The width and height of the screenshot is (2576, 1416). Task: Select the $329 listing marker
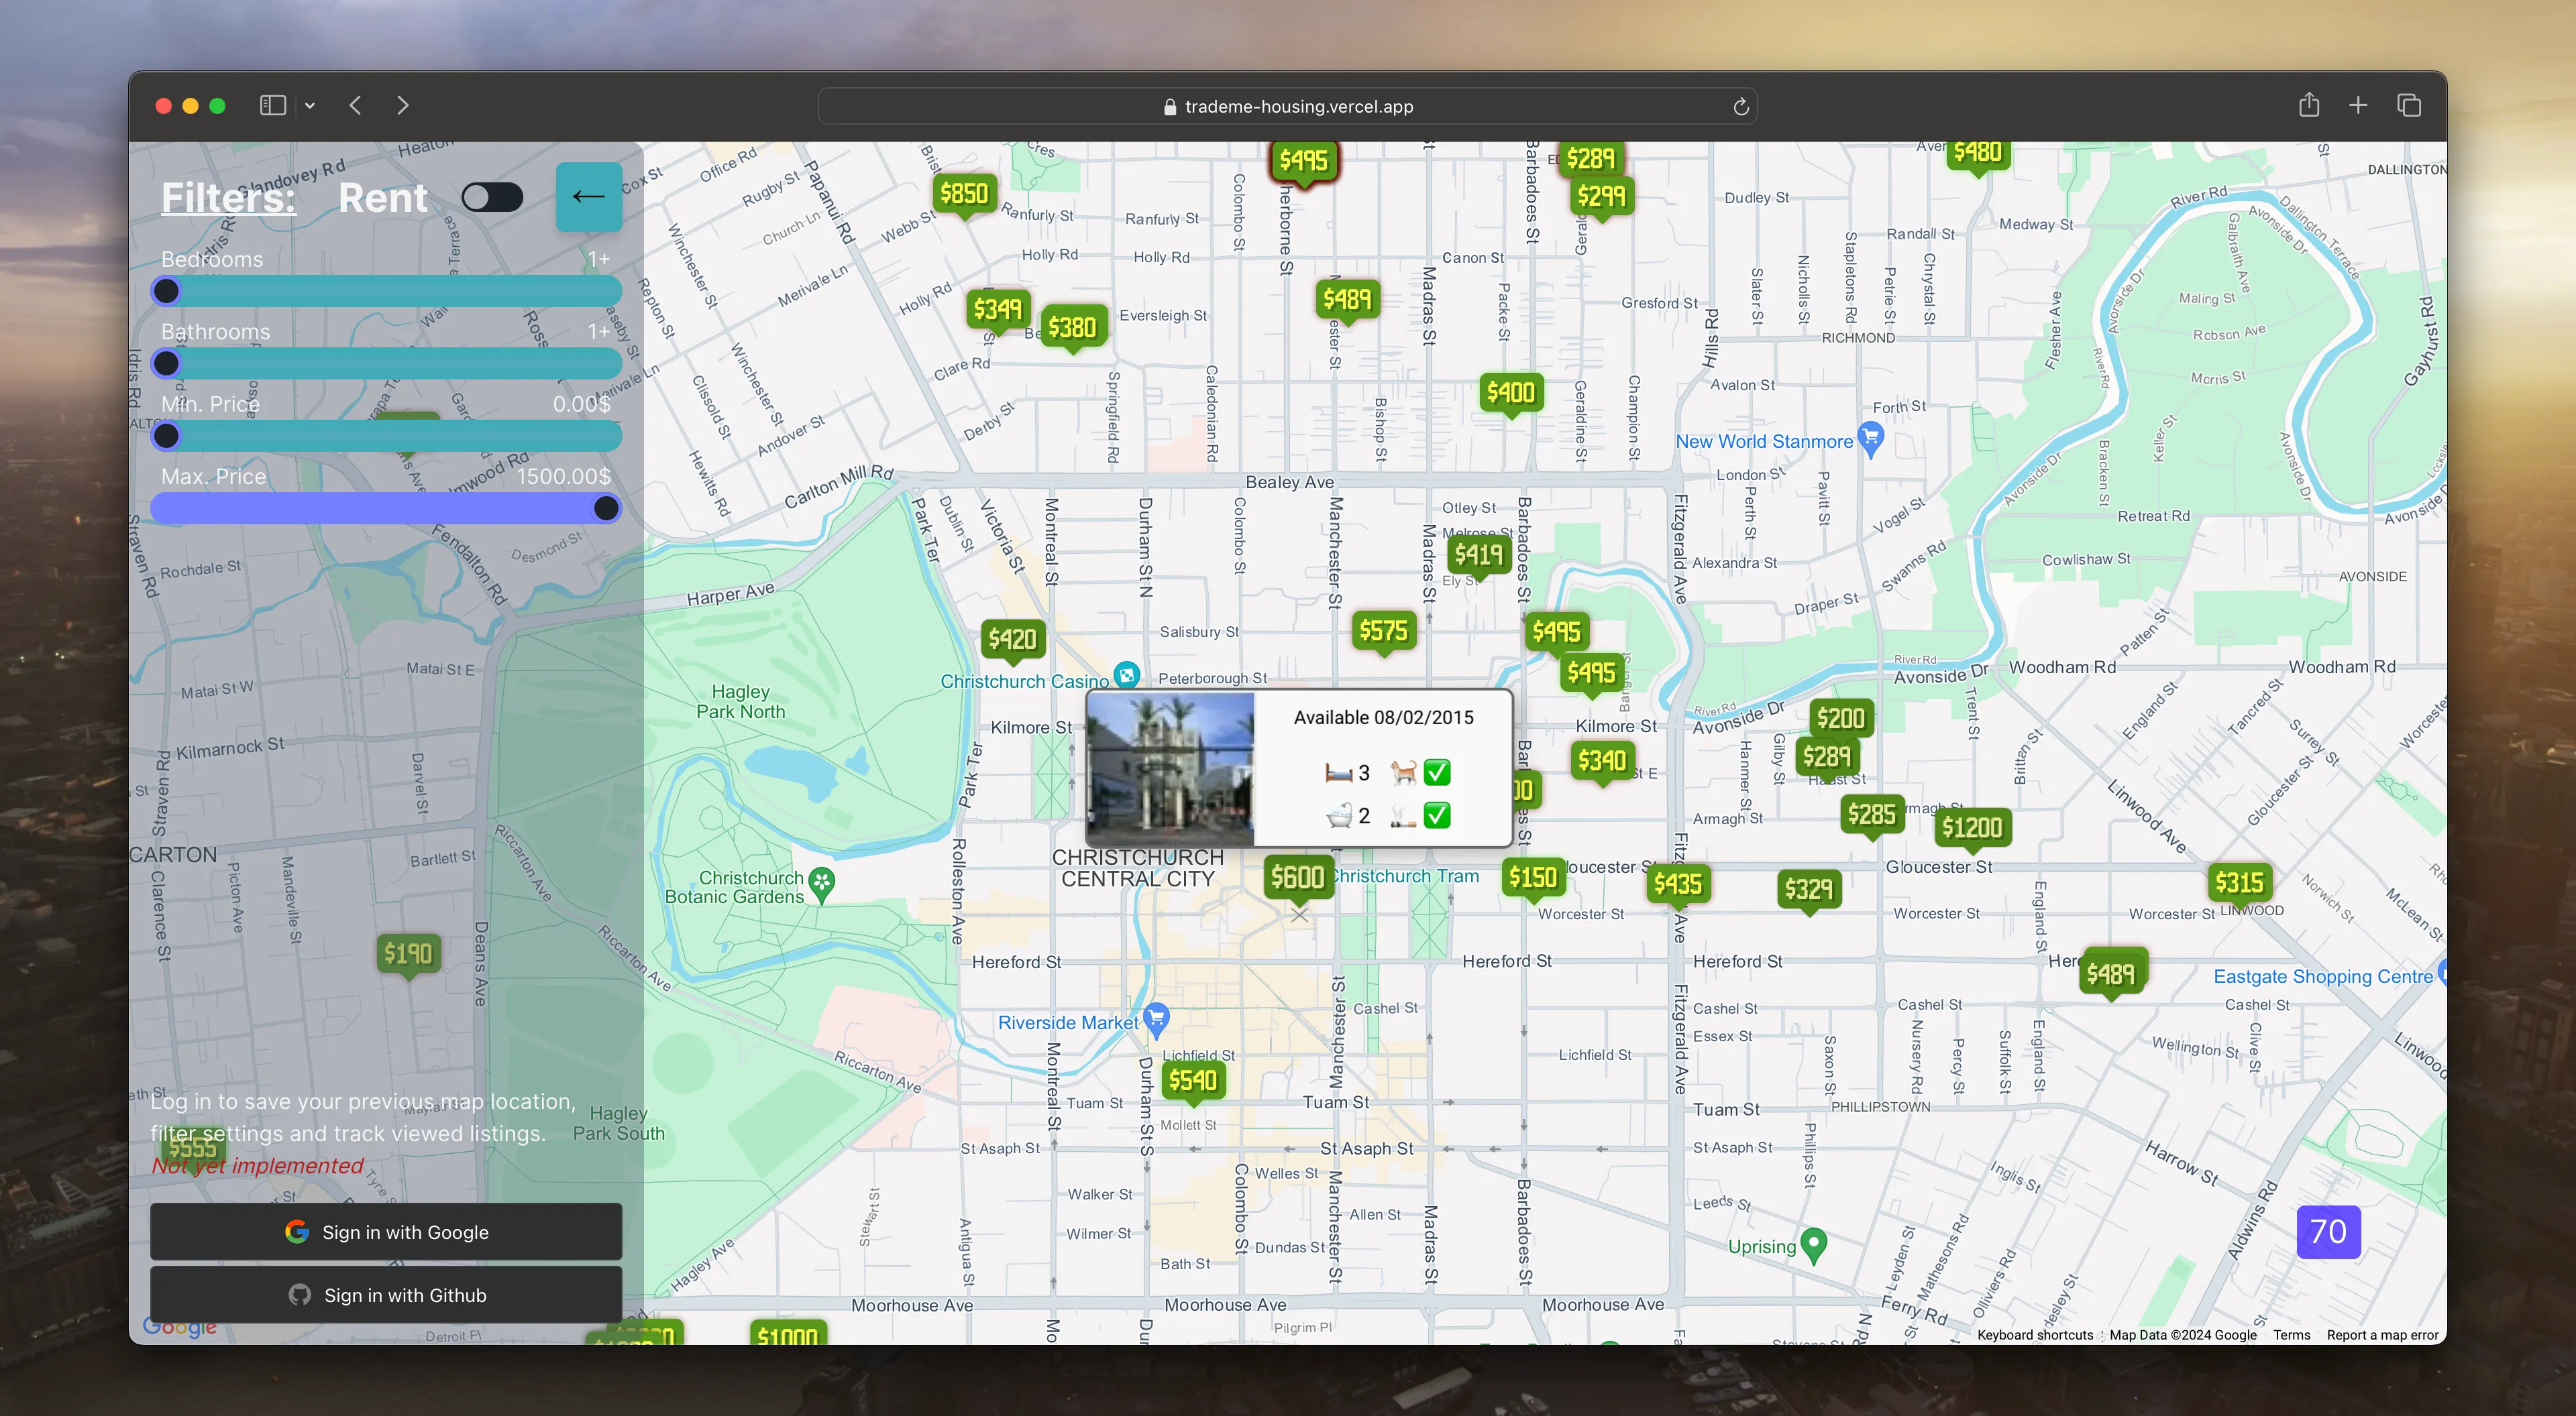(x=1808, y=888)
